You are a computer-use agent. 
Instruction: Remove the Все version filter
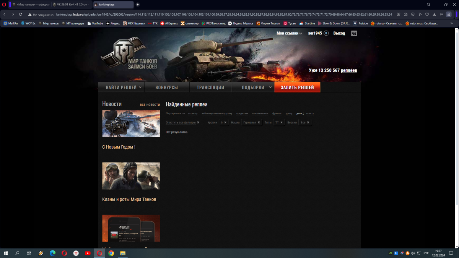[308, 122]
